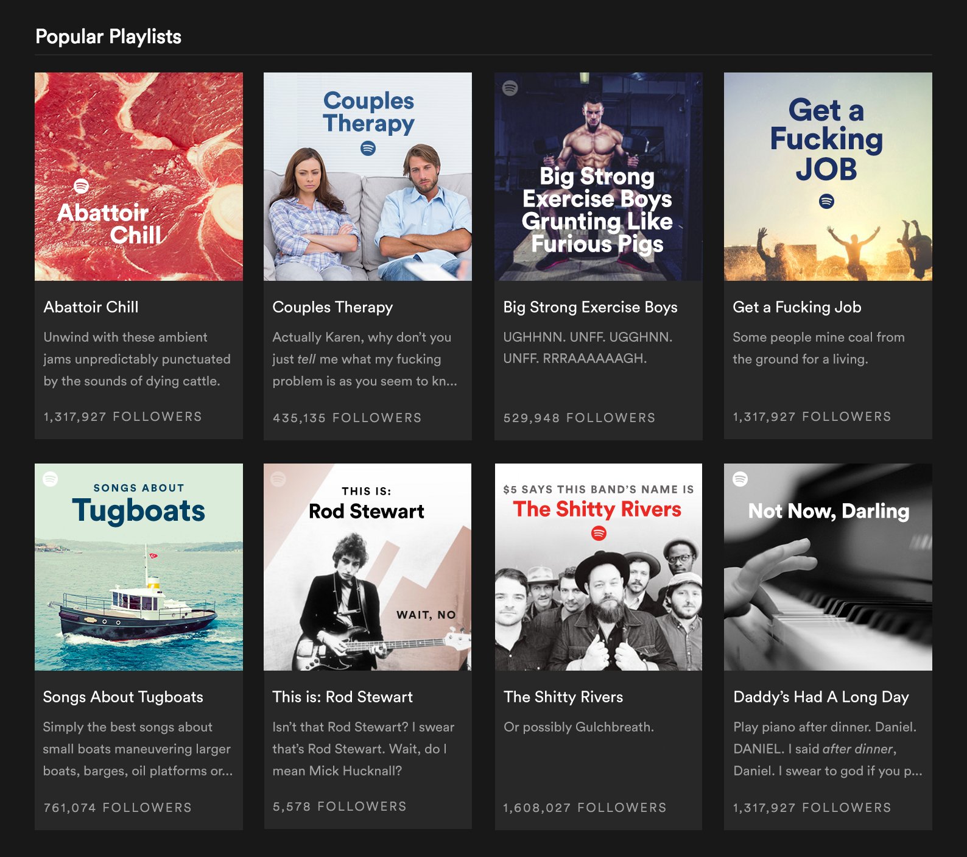Image resolution: width=967 pixels, height=857 pixels.
Task: Open Get a Fucking Job playlist title
Action: [x=796, y=307]
